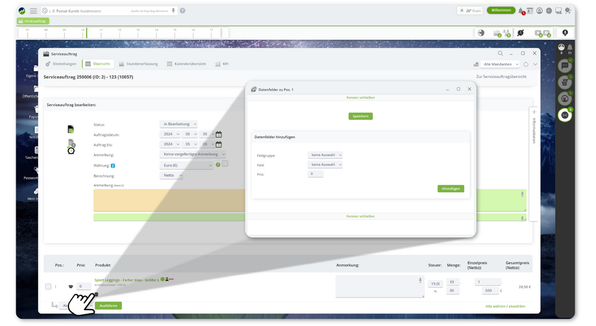Tick the checkbox for position 1
This screenshot has height=326, width=596.
(x=48, y=287)
